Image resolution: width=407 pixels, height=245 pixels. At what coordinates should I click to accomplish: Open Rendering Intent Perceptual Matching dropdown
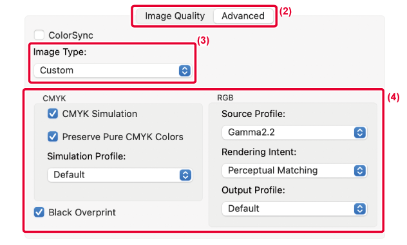[294, 170]
